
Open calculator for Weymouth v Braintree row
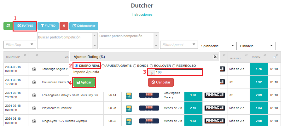(x=129, y=108)
